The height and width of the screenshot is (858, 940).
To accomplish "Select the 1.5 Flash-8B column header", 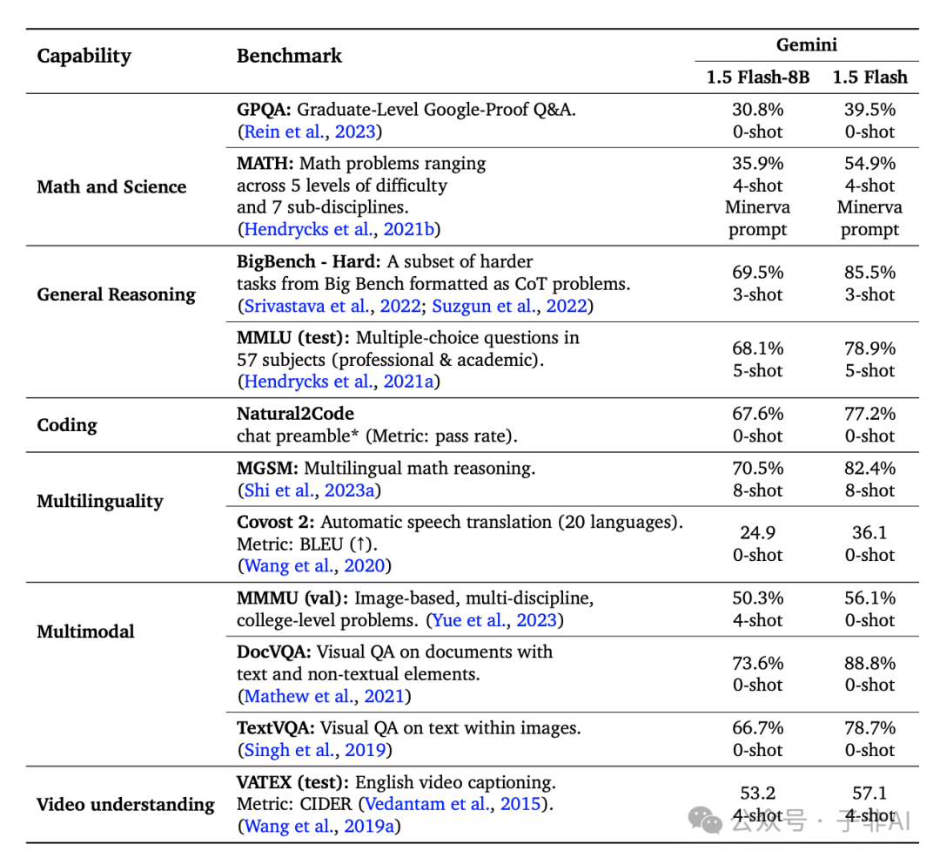I will pos(757,77).
